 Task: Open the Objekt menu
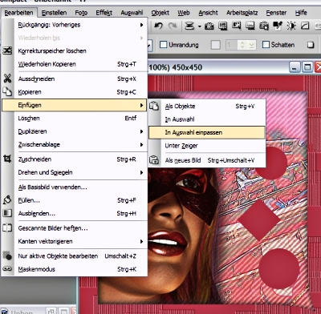click(x=160, y=13)
